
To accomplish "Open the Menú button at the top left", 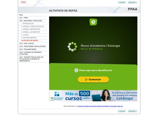I will 23,2.
